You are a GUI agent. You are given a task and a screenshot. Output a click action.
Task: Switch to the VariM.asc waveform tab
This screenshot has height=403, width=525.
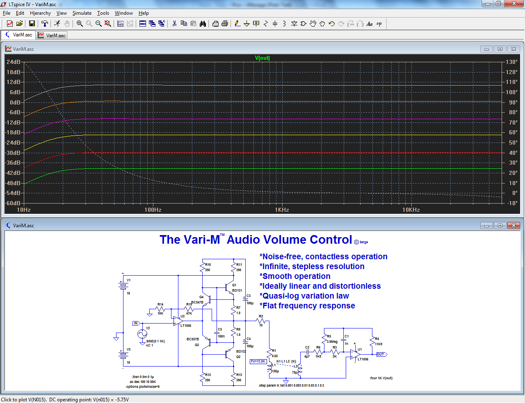(52, 35)
